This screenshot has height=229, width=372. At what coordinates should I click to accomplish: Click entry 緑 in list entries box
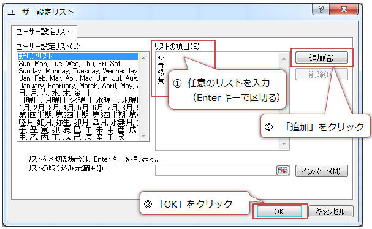pos(161,72)
